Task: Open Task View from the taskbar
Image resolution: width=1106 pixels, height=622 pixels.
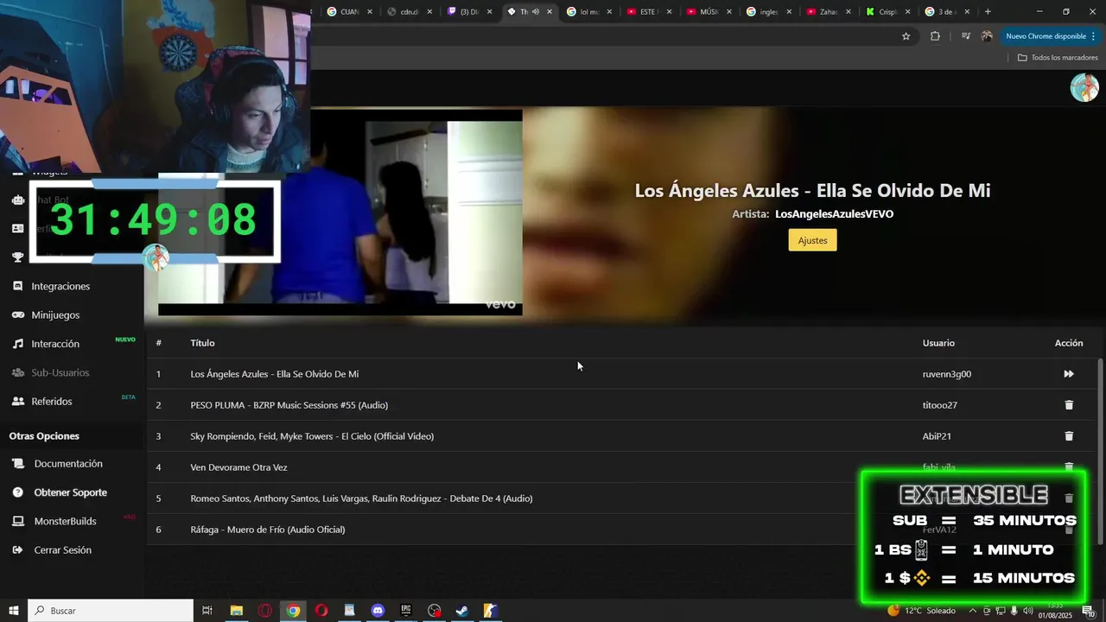Action: point(207,611)
